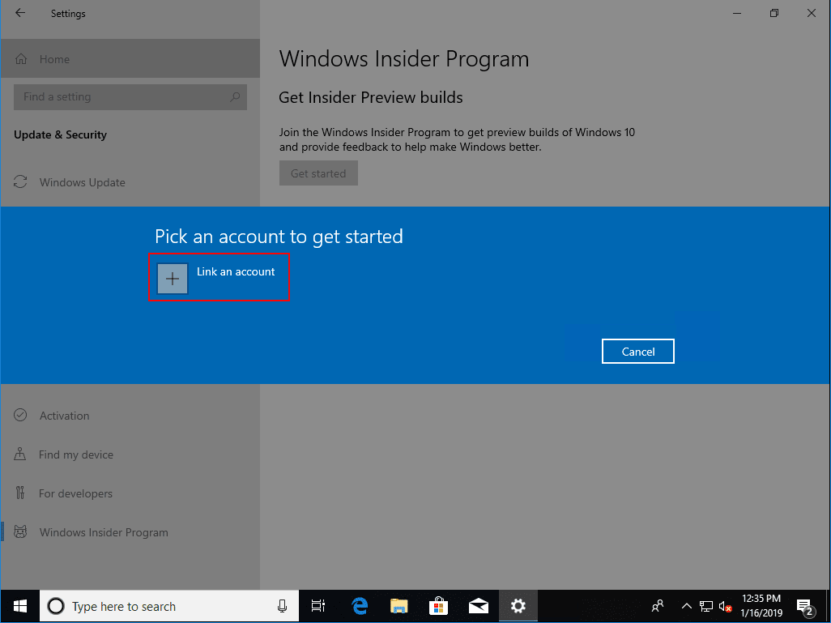
Task: Select Windows Insider Program beta icon in sidebar
Action: coord(22,532)
